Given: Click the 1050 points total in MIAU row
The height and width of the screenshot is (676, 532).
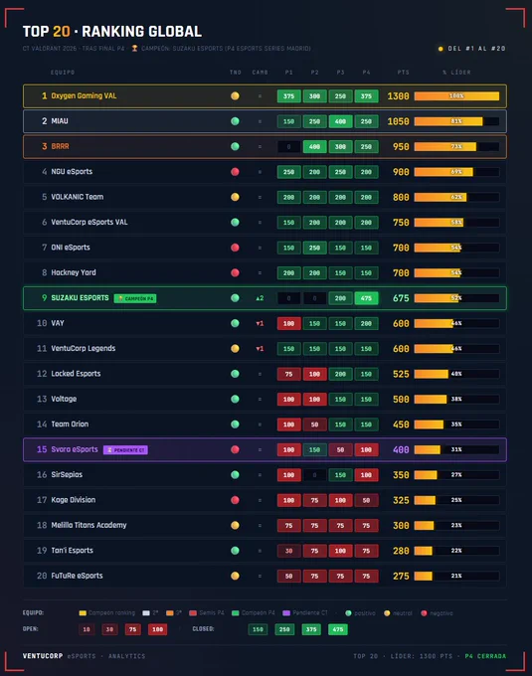Looking at the screenshot, I should [398, 121].
